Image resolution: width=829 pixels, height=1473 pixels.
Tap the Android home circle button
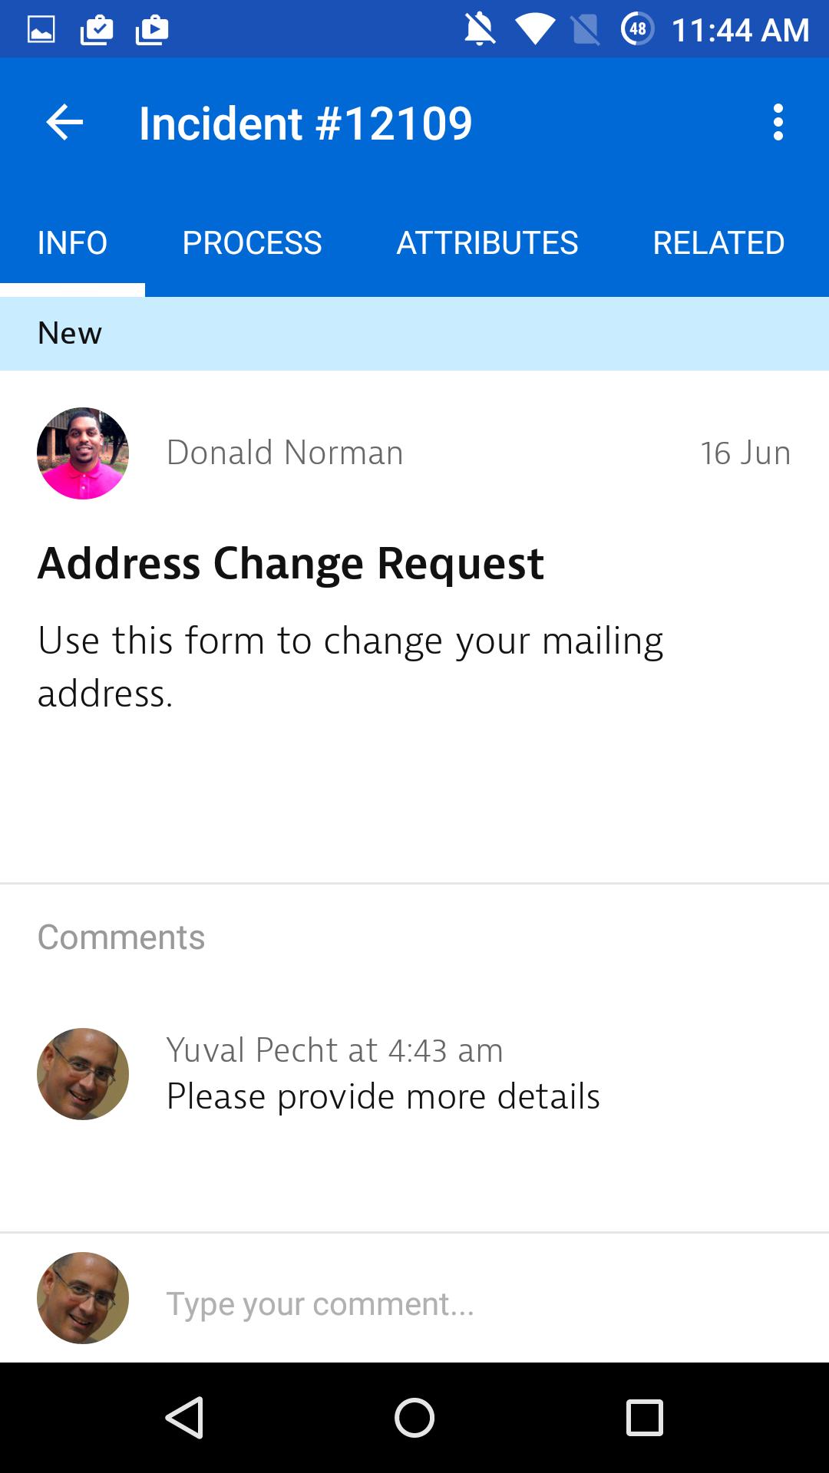click(x=414, y=1417)
